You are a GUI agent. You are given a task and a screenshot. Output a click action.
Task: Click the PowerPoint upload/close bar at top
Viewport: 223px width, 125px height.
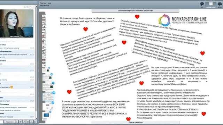point(136,11)
